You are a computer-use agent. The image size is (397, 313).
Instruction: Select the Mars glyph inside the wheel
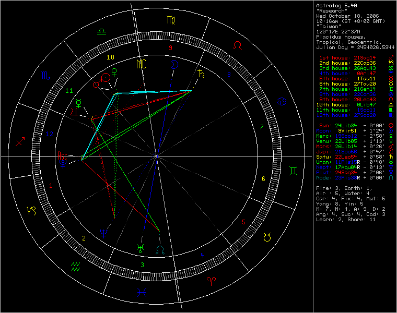point(97,83)
